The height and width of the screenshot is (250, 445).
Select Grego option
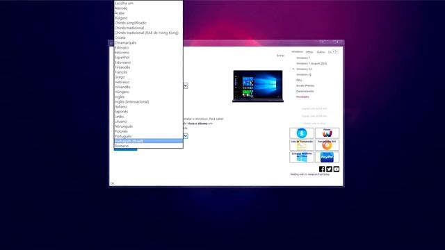tap(148, 77)
